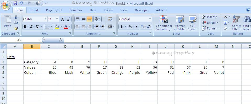Click the Clear eraser icon
251x104 pixels.
pyautogui.click(x=225, y=28)
